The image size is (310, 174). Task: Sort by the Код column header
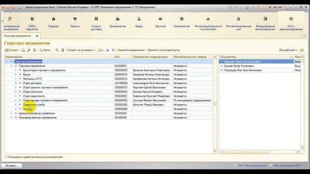coord(123,57)
